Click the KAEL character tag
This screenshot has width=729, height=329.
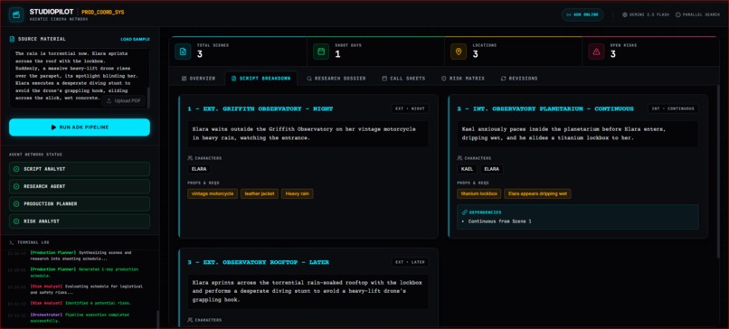pyautogui.click(x=468, y=169)
